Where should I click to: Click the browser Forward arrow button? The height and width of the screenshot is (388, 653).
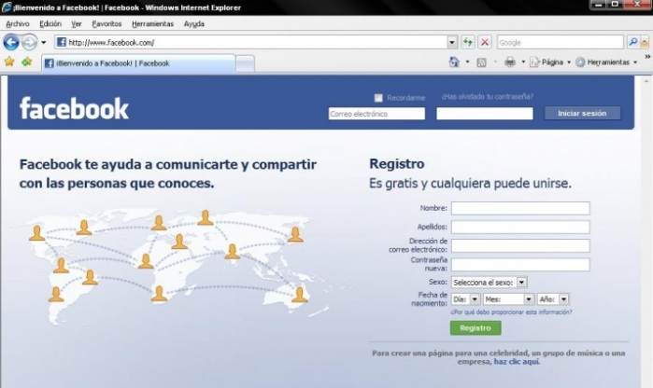(29, 42)
